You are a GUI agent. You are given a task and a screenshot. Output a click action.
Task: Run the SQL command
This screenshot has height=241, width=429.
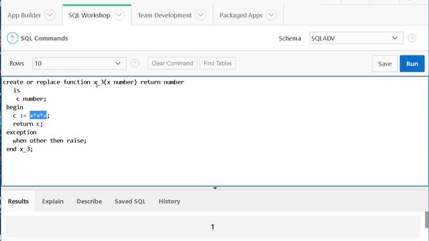coord(412,64)
